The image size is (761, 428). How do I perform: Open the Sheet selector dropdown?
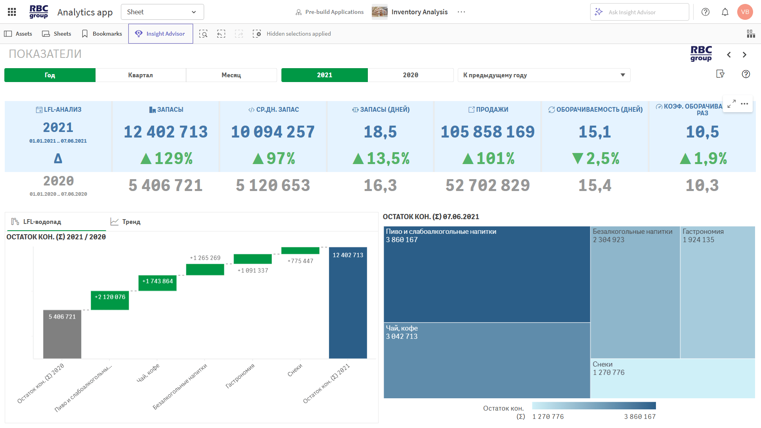coord(162,12)
